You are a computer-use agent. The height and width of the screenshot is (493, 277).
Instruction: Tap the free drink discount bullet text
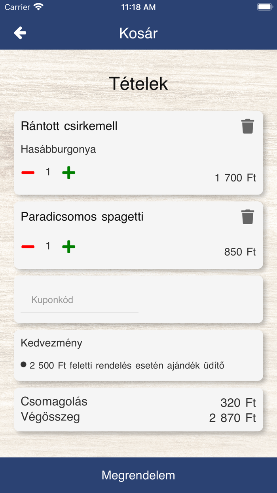(x=127, y=365)
